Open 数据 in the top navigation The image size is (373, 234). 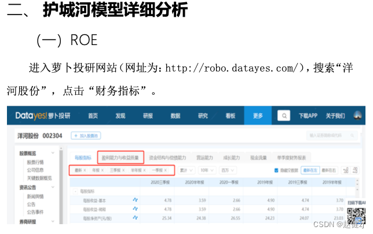175,116
